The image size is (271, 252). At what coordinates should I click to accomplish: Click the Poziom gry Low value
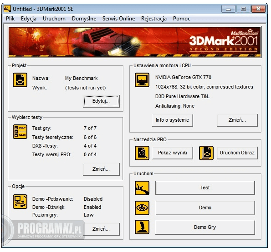pyautogui.click(x=89, y=215)
